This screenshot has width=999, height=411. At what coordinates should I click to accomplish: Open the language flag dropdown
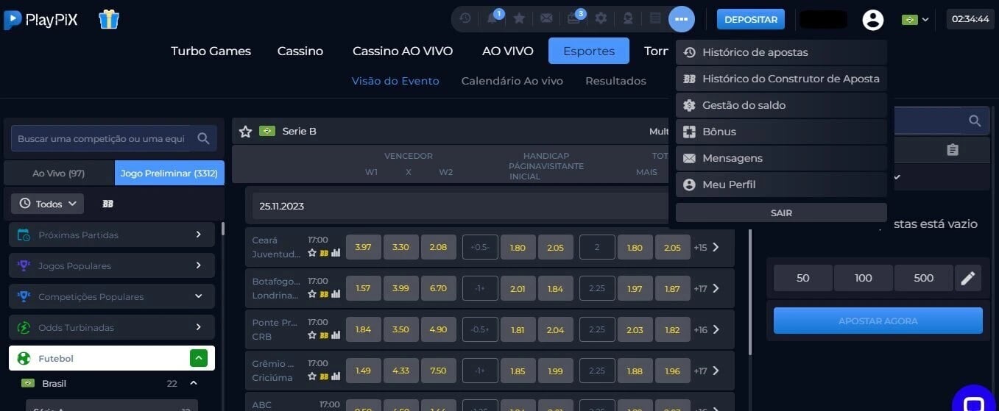(x=915, y=20)
